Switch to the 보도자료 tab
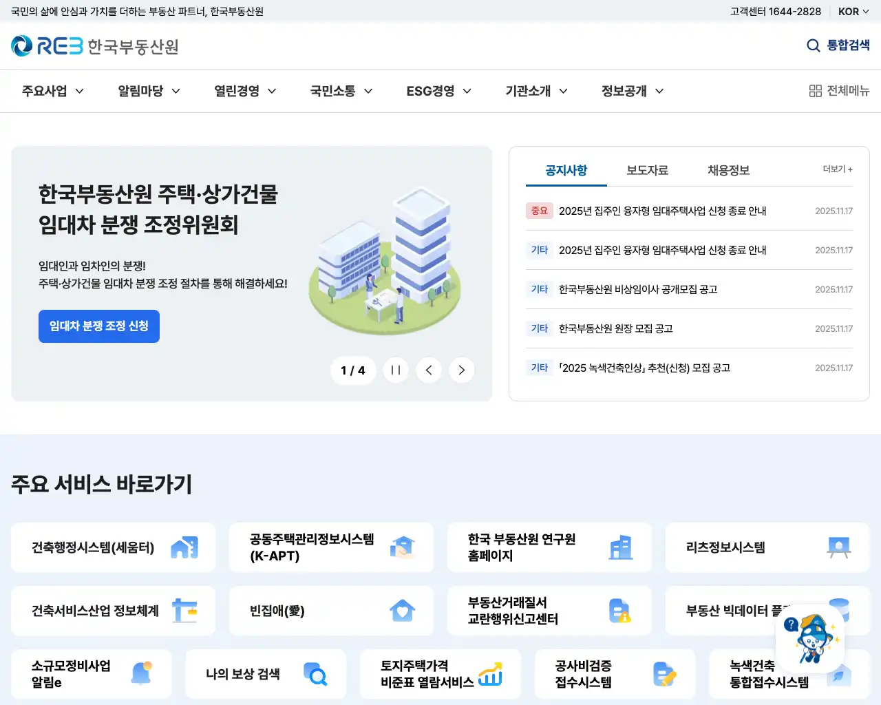 pyautogui.click(x=647, y=170)
